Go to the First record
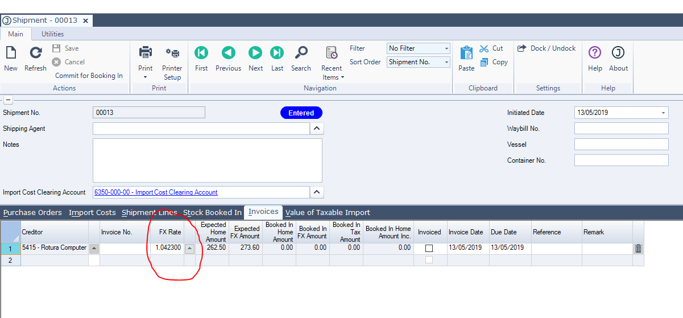 (201, 53)
